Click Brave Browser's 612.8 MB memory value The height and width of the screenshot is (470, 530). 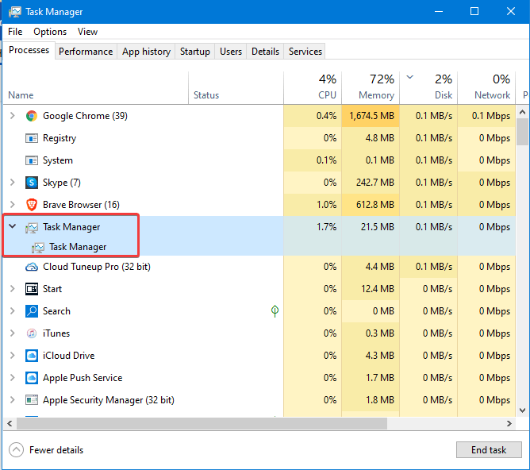pyautogui.click(x=374, y=205)
